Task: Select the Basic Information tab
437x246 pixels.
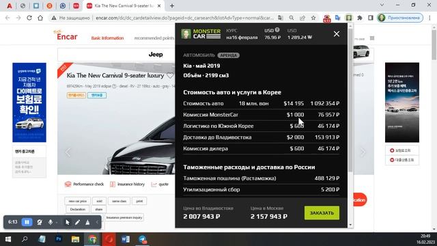Action: tap(107, 38)
